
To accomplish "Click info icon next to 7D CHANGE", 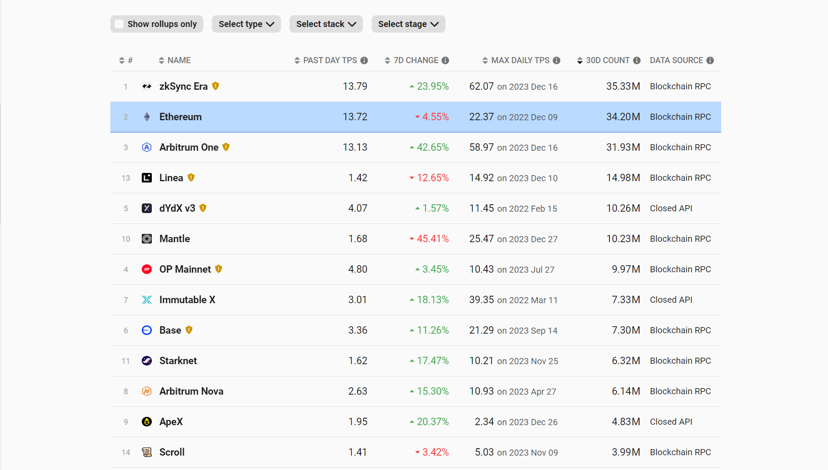I will [445, 61].
